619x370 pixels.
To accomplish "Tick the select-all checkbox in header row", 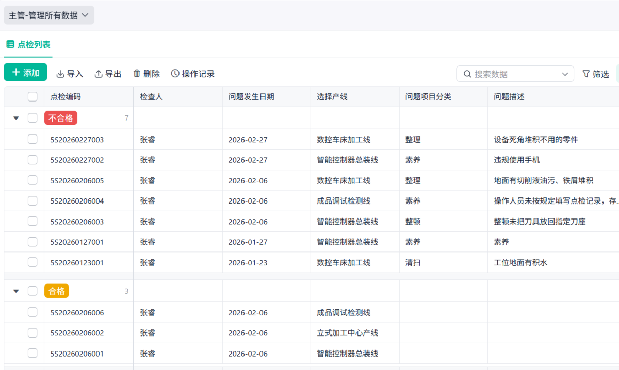I will pos(32,96).
